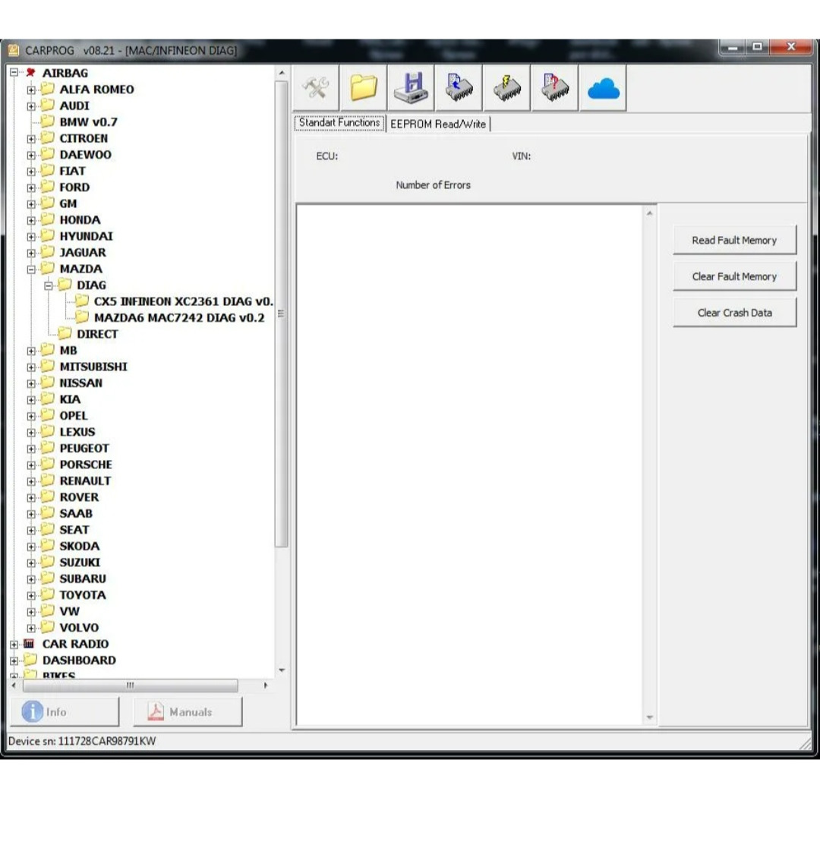The height and width of the screenshot is (857, 820).
Task: Collapse the AIRBAG root node
Action: click(14, 73)
